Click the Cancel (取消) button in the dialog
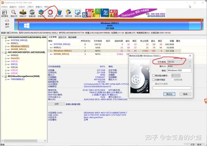Screen dimensions: 207x146 (x=185, y=94)
